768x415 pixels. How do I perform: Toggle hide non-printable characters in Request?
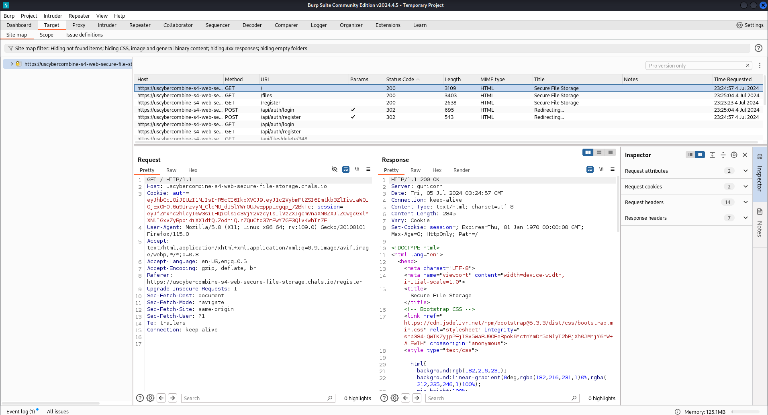pos(334,170)
